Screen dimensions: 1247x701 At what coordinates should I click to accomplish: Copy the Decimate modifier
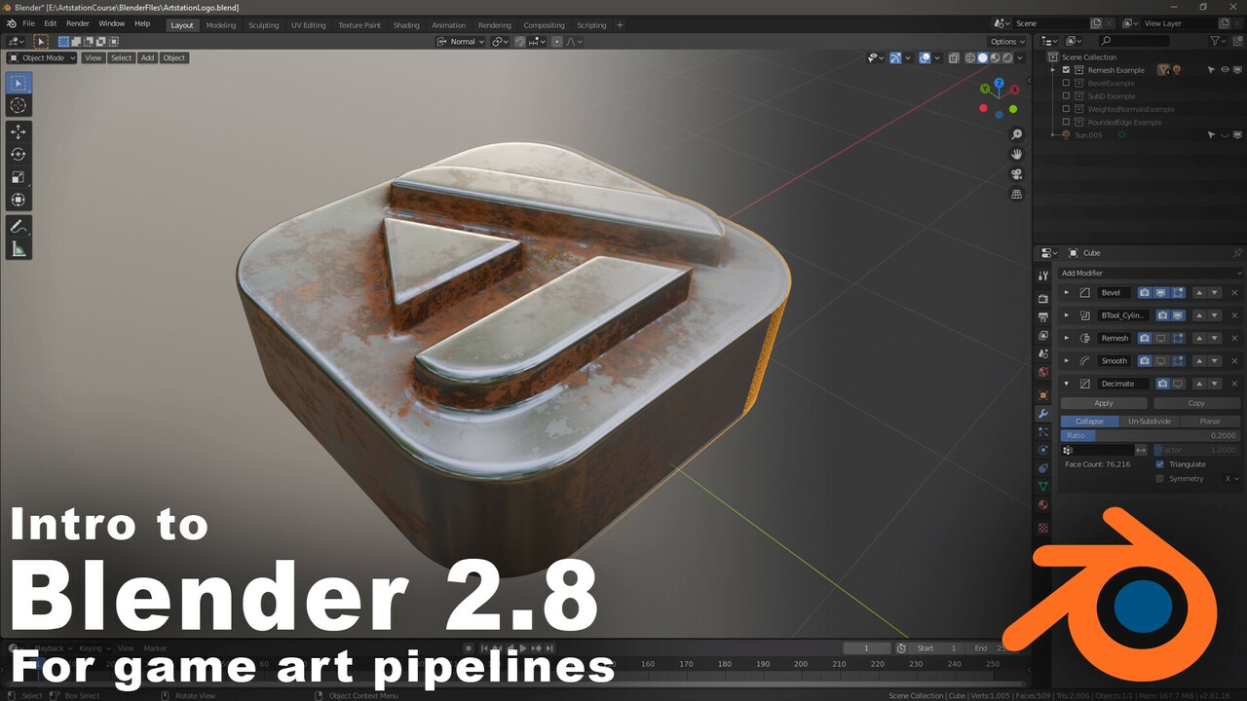point(1196,403)
